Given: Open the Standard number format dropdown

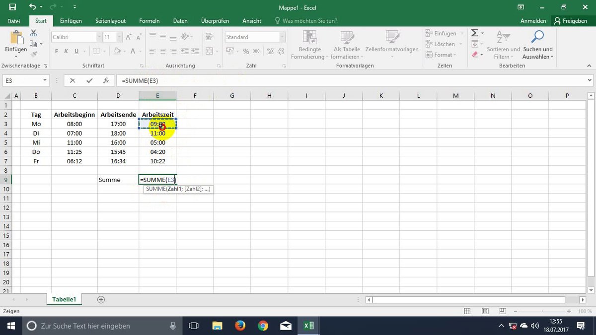Looking at the screenshot, I should click(x=281, y=37).
